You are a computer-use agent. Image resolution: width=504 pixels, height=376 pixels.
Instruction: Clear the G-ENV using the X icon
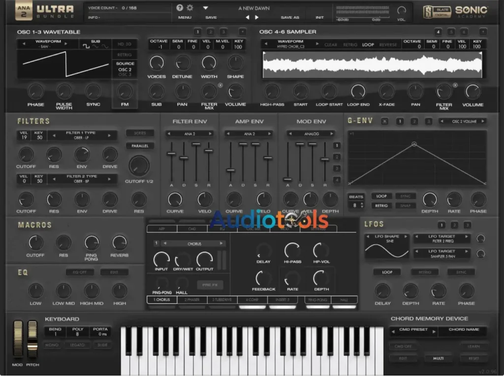(x=384, y=122)
